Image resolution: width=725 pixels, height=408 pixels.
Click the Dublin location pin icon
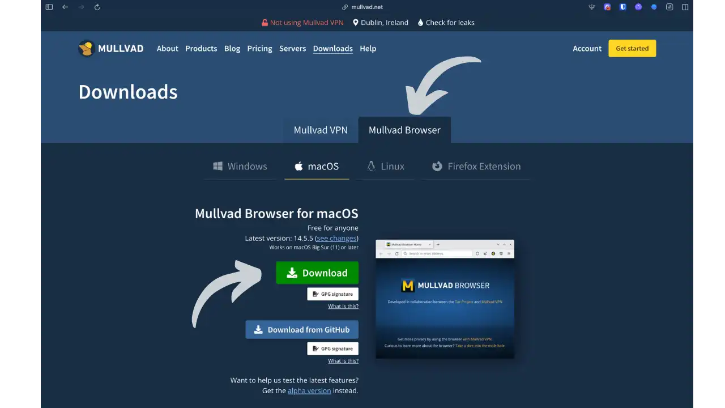click(x=355, y=22)
